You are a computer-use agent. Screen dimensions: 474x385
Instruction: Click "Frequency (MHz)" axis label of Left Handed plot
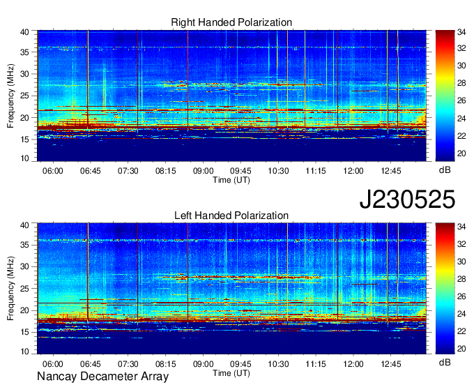pyautogui.click(x=10, y=288)
